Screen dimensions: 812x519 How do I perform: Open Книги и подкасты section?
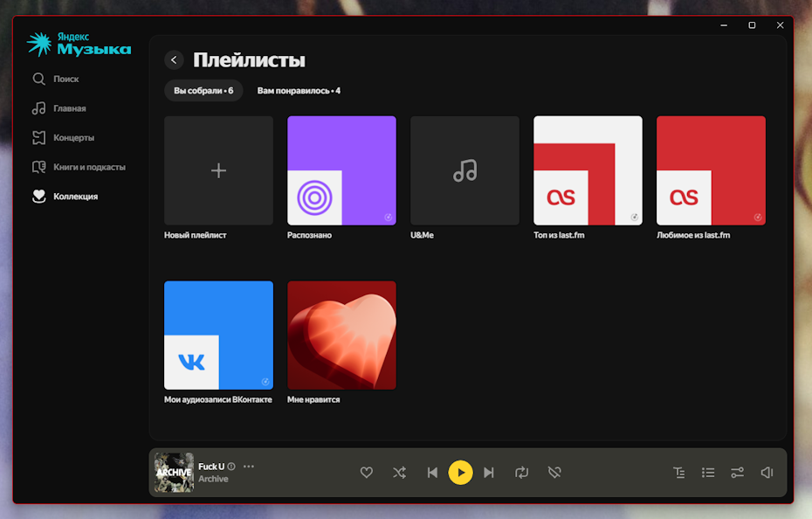(x=89, y=167)
